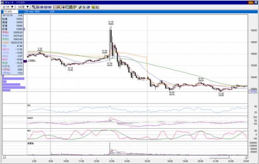Click the first toolbar icon beside 5分足 dropdown
This screenshot has width=259, height=164.
pos(34,7)
